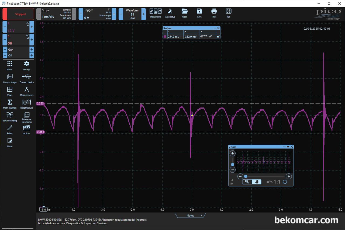Open a saved data file
Viewport: 345px width, 230px height.
[185, 13]
